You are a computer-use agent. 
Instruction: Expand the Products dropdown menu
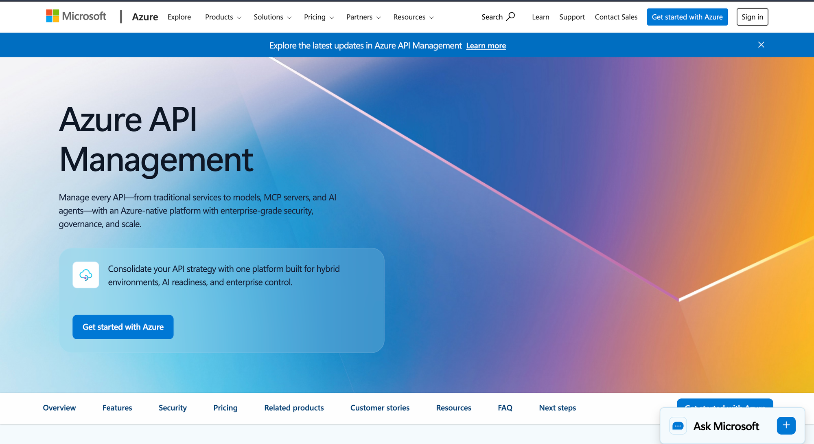(x=223, y=17)
